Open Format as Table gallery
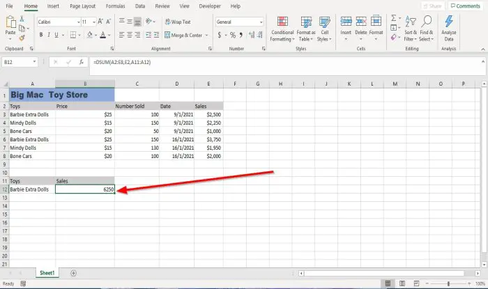Screen dimensions: 488x289 (x=306, y=29)
